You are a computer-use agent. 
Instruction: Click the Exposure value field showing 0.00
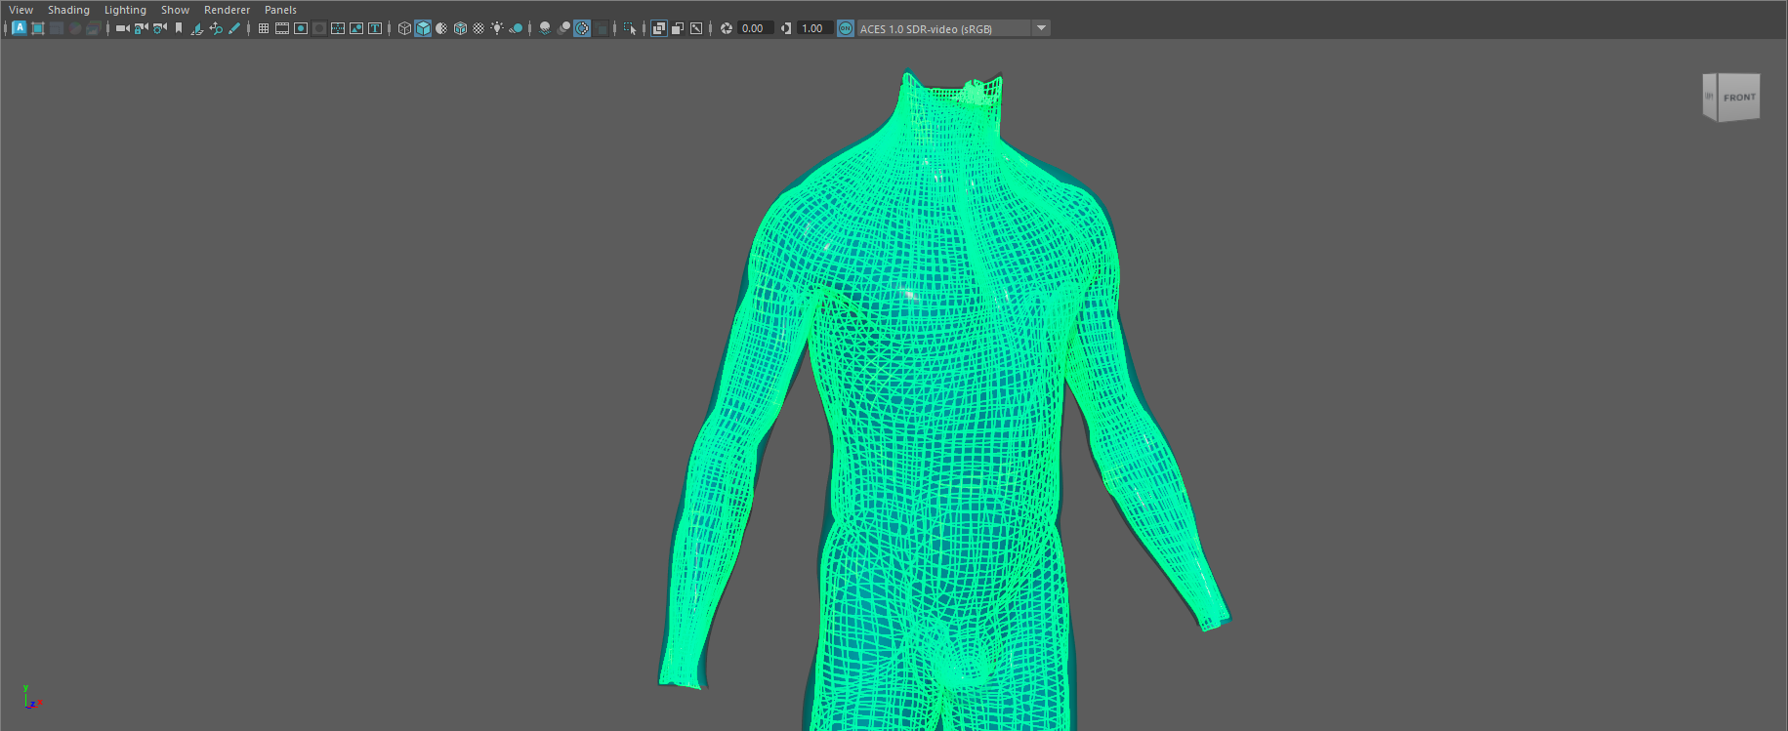pos(755,28)
